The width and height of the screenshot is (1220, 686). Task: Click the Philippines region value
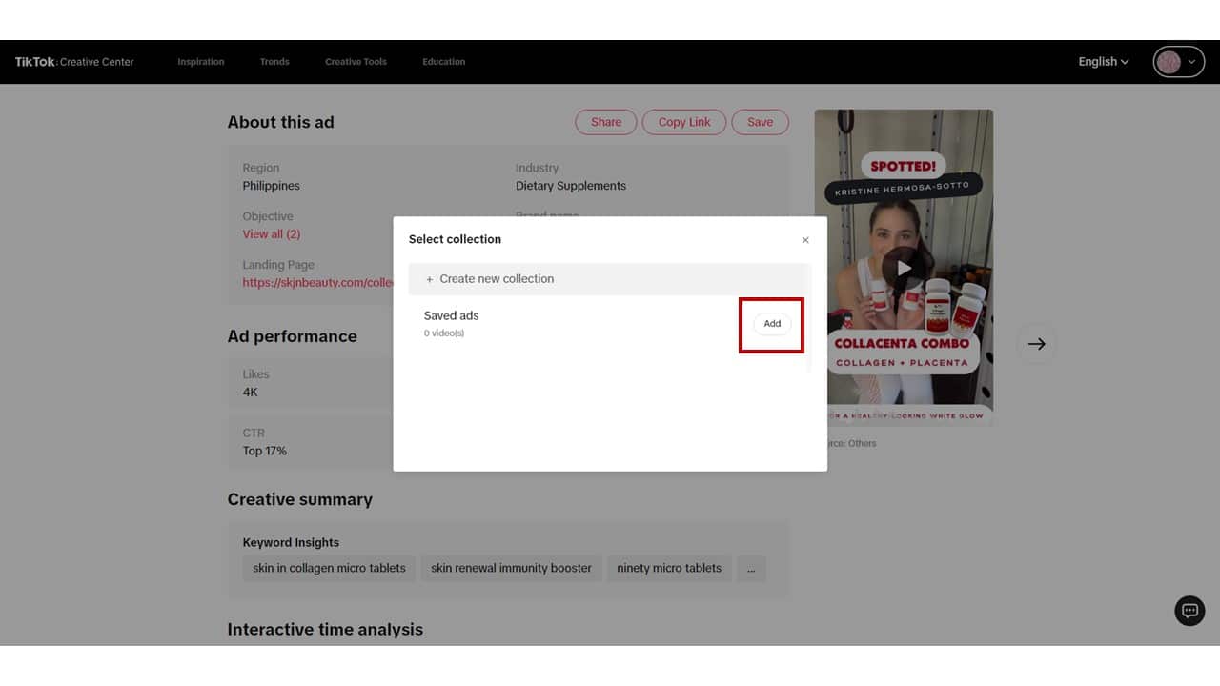click(272, 186)
